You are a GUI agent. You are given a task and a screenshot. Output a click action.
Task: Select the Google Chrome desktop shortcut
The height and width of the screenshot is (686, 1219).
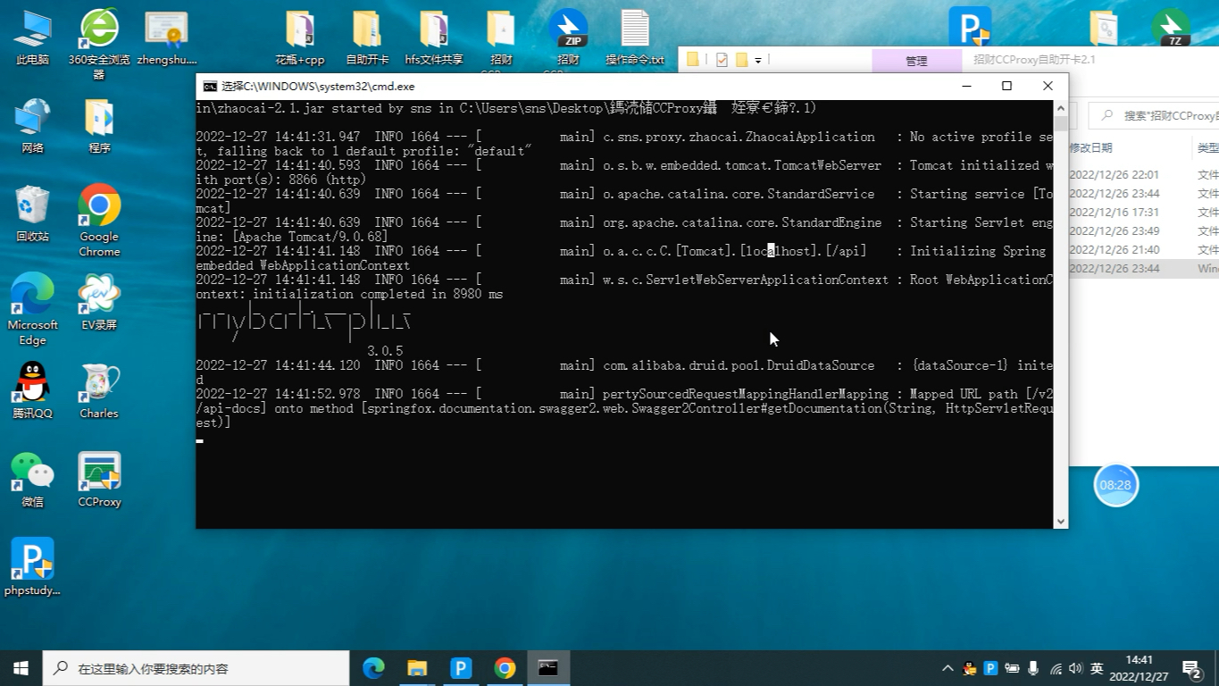click(x=99, y=221)
